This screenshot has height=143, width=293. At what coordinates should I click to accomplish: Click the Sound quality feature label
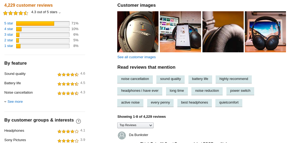15,74
